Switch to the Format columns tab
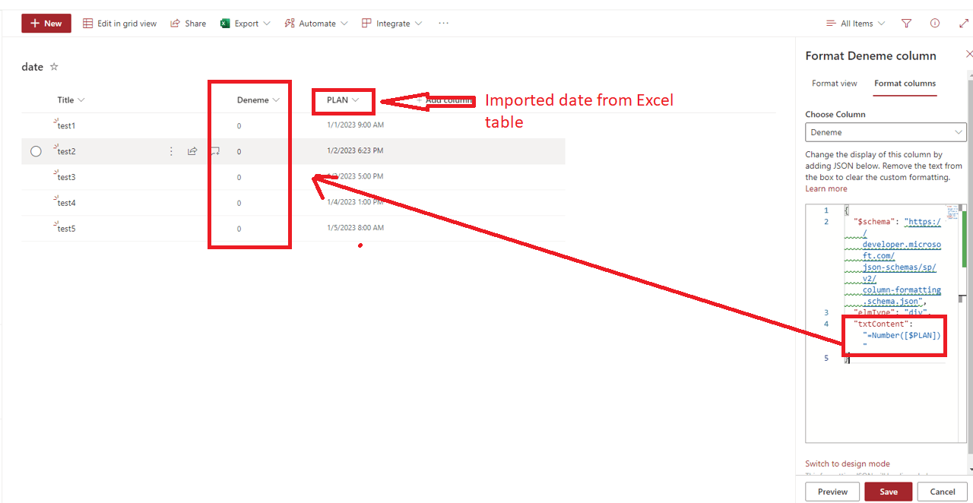The width and height of the screenshot is (973, 503). [x=905, y=84]
